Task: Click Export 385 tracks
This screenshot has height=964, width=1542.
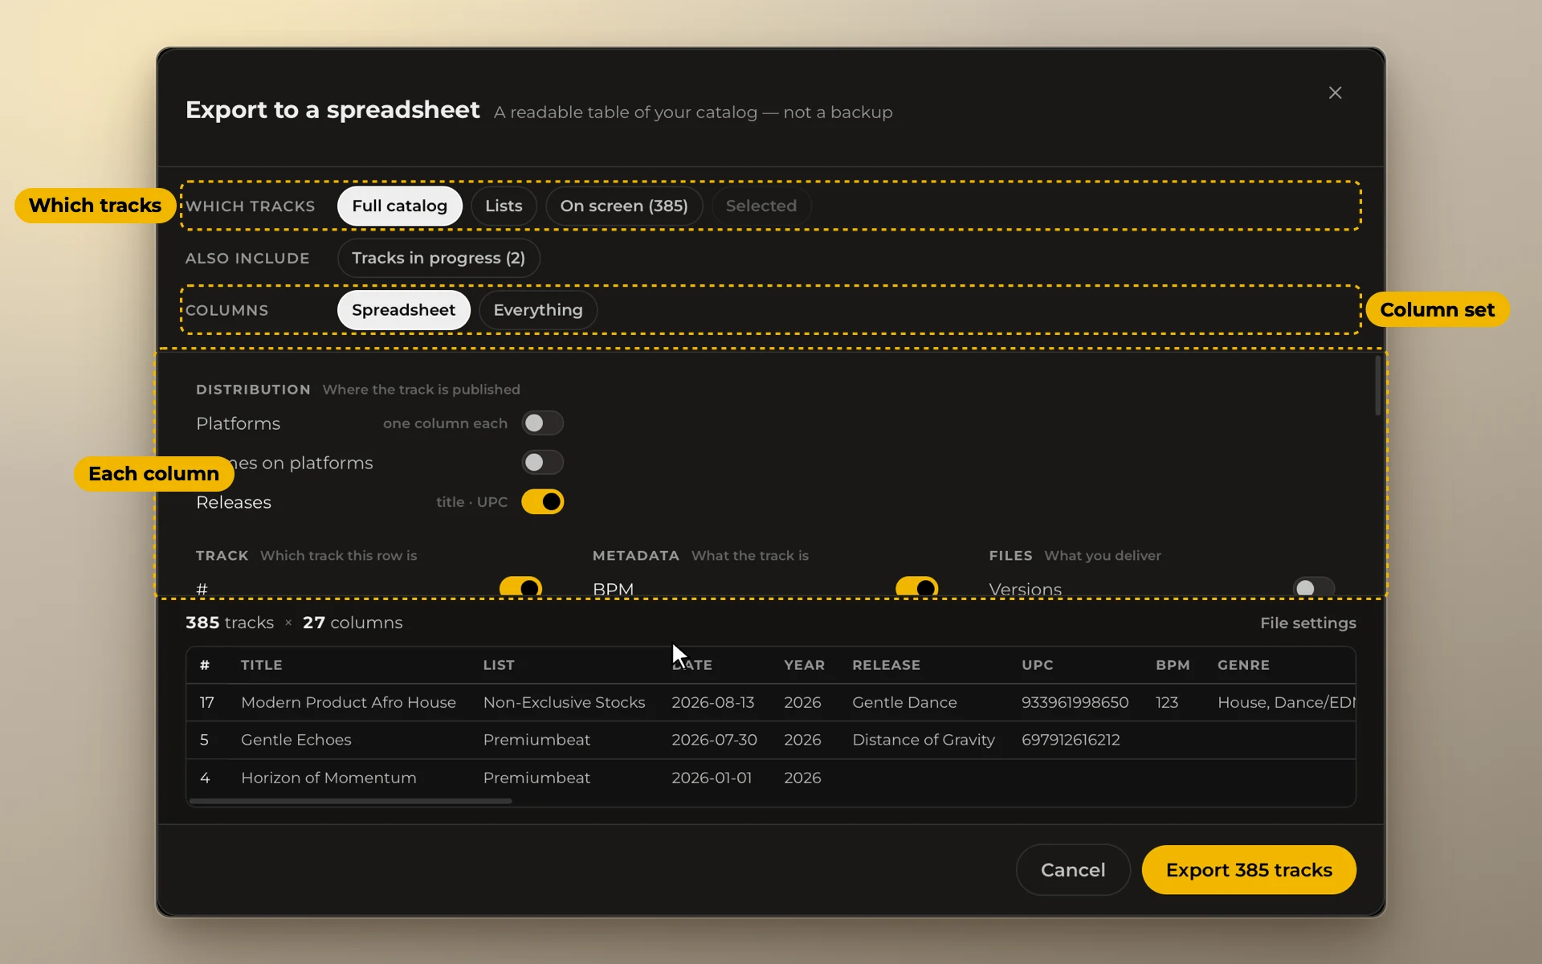Action: point(1249,870)
